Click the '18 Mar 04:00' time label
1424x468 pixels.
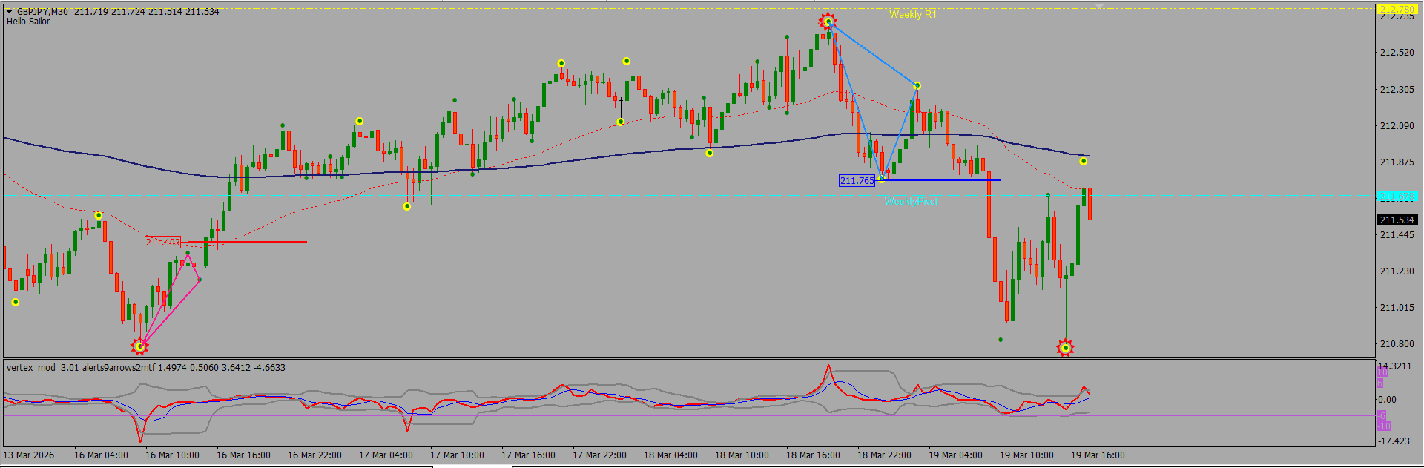(x=670, y=455)
